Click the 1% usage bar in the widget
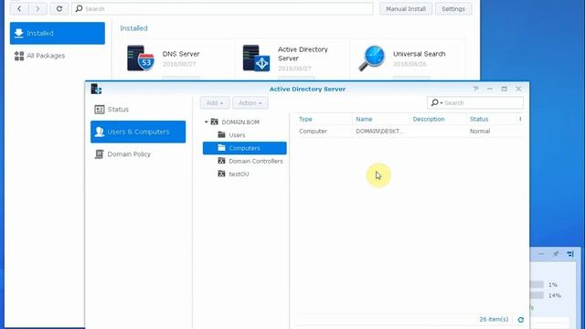The height and width of the screenshot is (329, 585). [x=537, y=284]
